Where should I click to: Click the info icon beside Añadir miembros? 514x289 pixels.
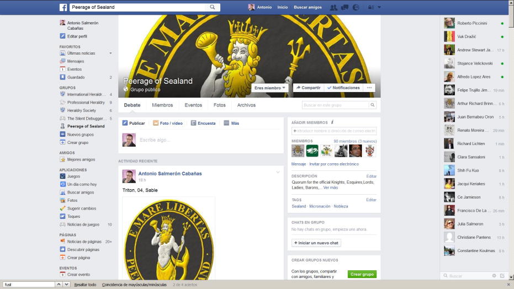pos(332,122)
